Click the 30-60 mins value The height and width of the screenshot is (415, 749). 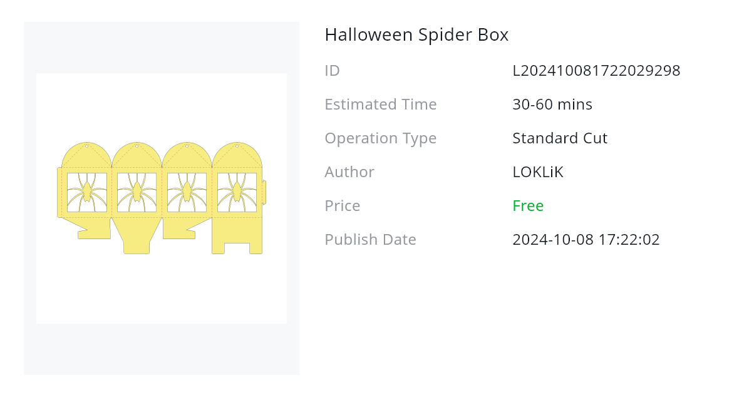pos(552,105)
